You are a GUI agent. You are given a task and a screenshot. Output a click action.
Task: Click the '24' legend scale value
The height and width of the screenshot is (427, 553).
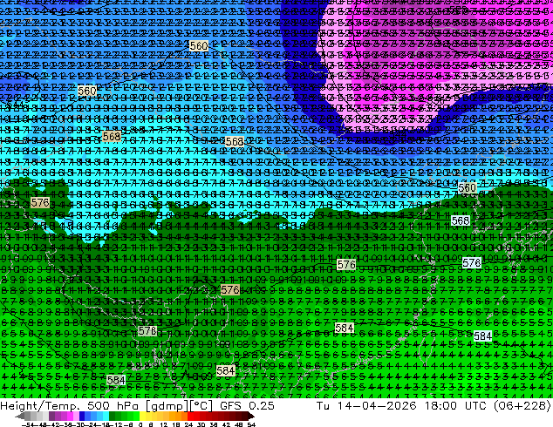(x=188, y=424)
